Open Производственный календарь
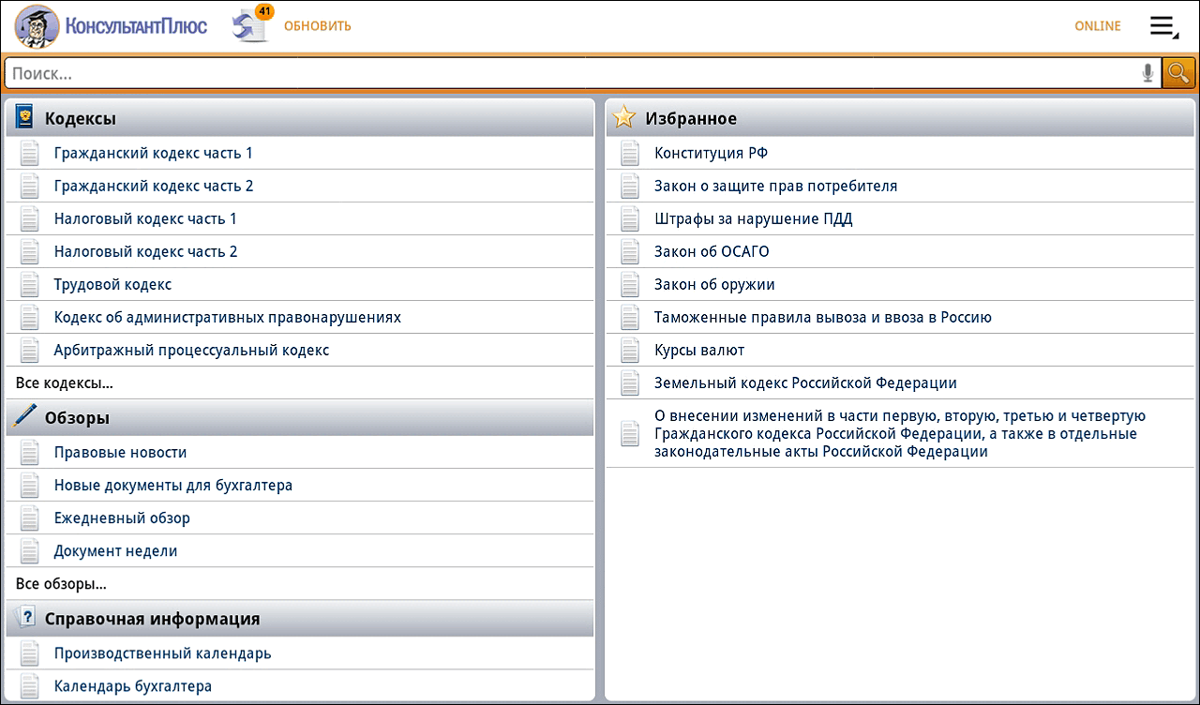Viewport: 1200px width, 705px height. click(x=300, y=653)
